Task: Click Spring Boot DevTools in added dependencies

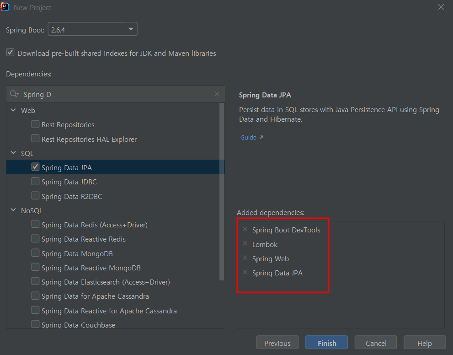Action: click(x=286, y=230)
